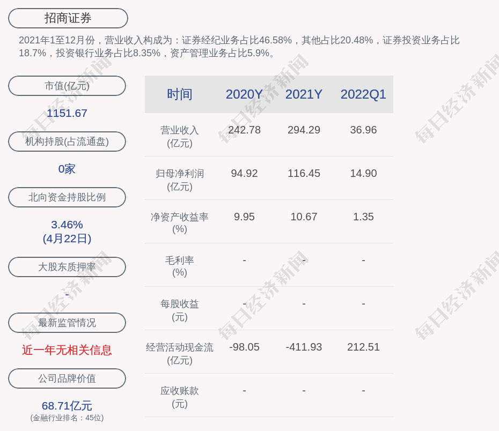The height and width of the screenshot is (431, 499).
Task: Click net profit value 14.90
Action: click(x=363, y=173)
